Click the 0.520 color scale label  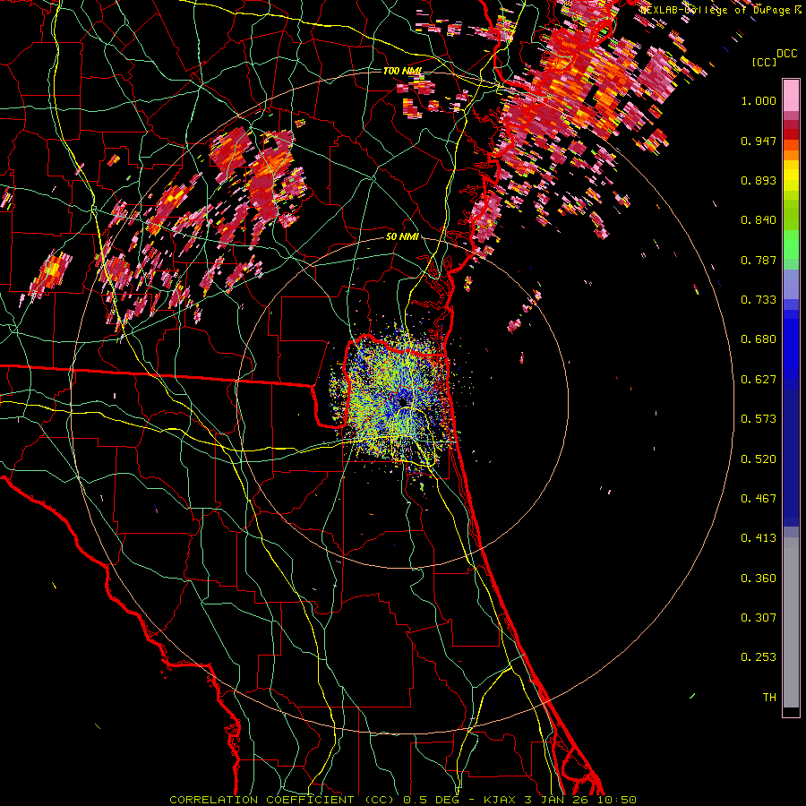759,459
